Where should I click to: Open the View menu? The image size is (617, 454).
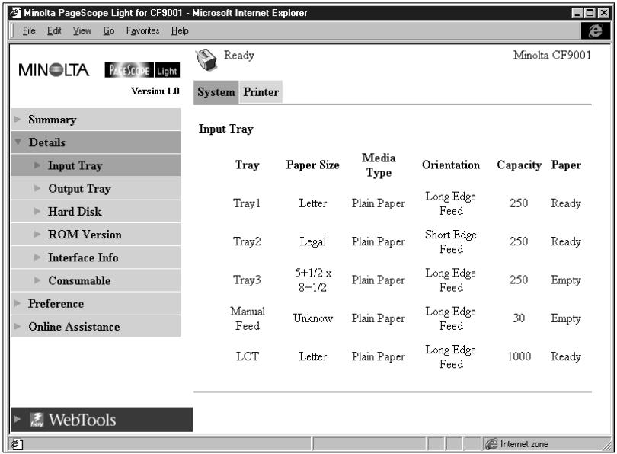click(82, 30)
